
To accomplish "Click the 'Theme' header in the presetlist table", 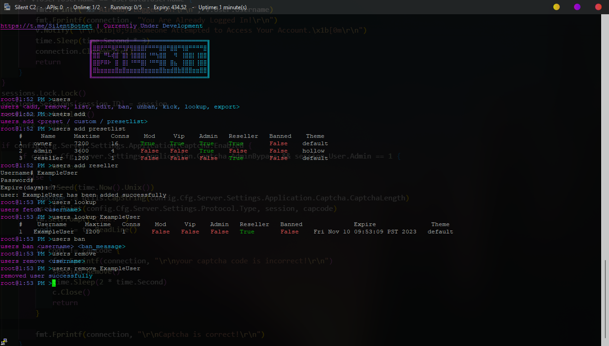I will pyautogui.click(x=315, y=136).
